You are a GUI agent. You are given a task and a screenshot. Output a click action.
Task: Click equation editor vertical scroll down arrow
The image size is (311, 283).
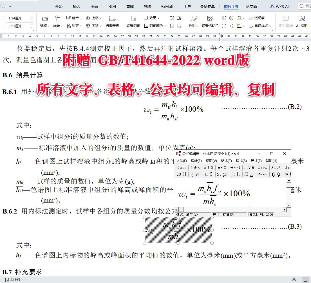click(x=289, y=205)
